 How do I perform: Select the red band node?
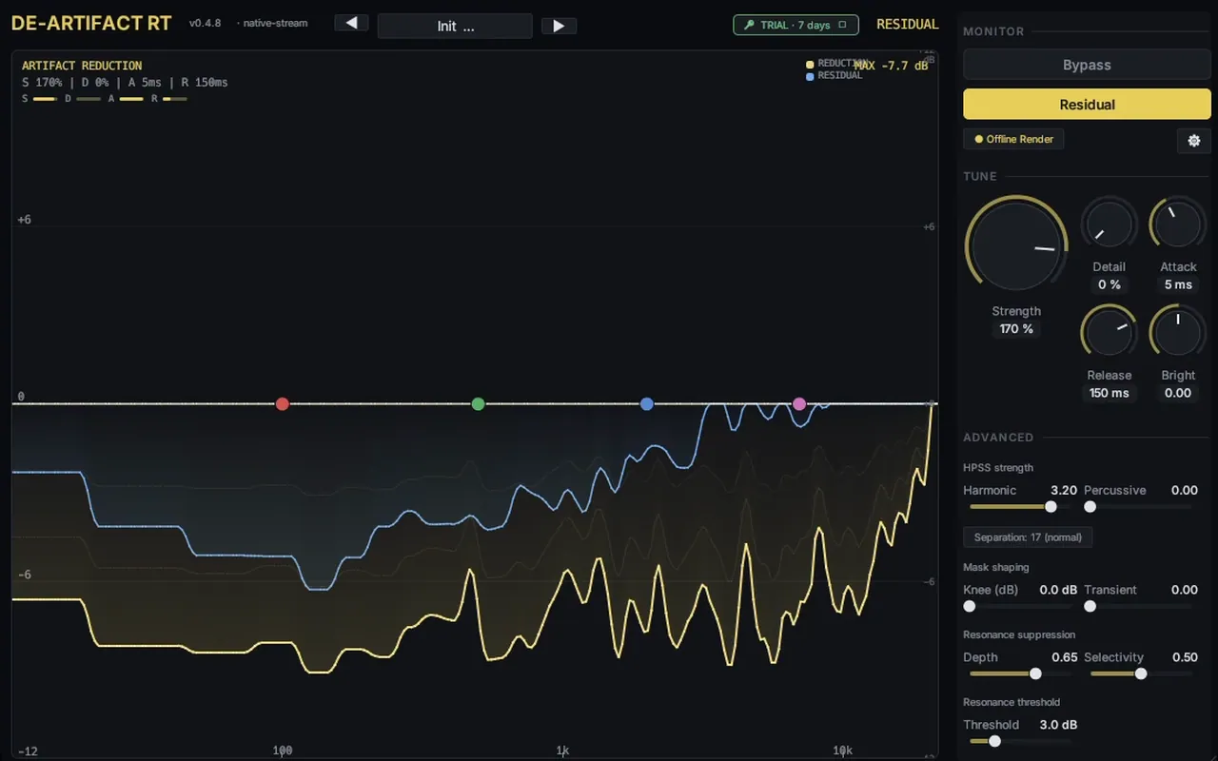click(282, 404)
